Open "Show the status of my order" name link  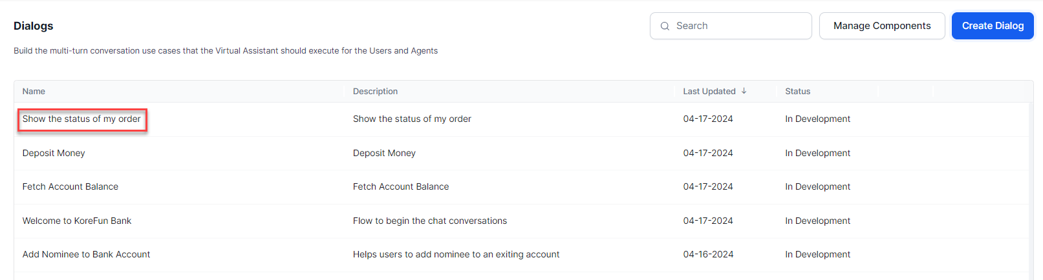tap(81, 119)
